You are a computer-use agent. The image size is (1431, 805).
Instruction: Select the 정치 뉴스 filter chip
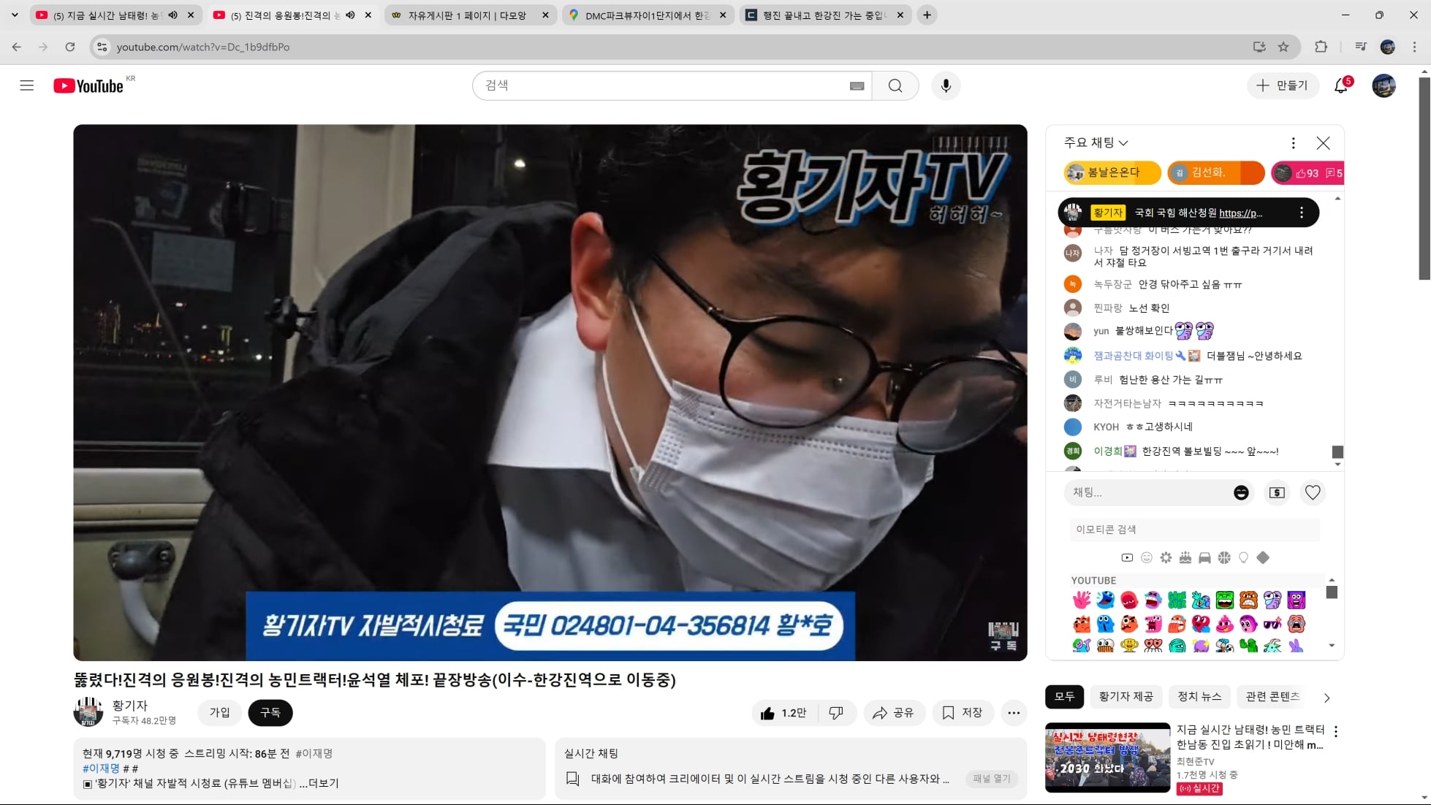pyautogui.click(x=1199, y=697)
